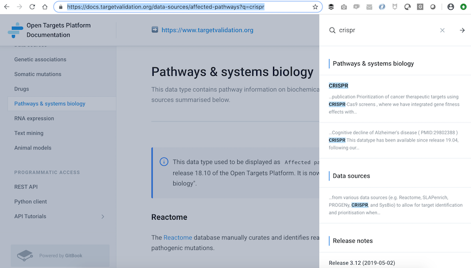This screenshot has width=471, height=268.
Task: Click the Open Targets logo icon
Action: (x=15, y=30)
